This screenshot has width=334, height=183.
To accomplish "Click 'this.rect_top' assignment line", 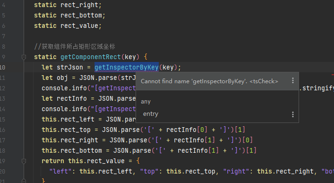I will tap(143, 130).
